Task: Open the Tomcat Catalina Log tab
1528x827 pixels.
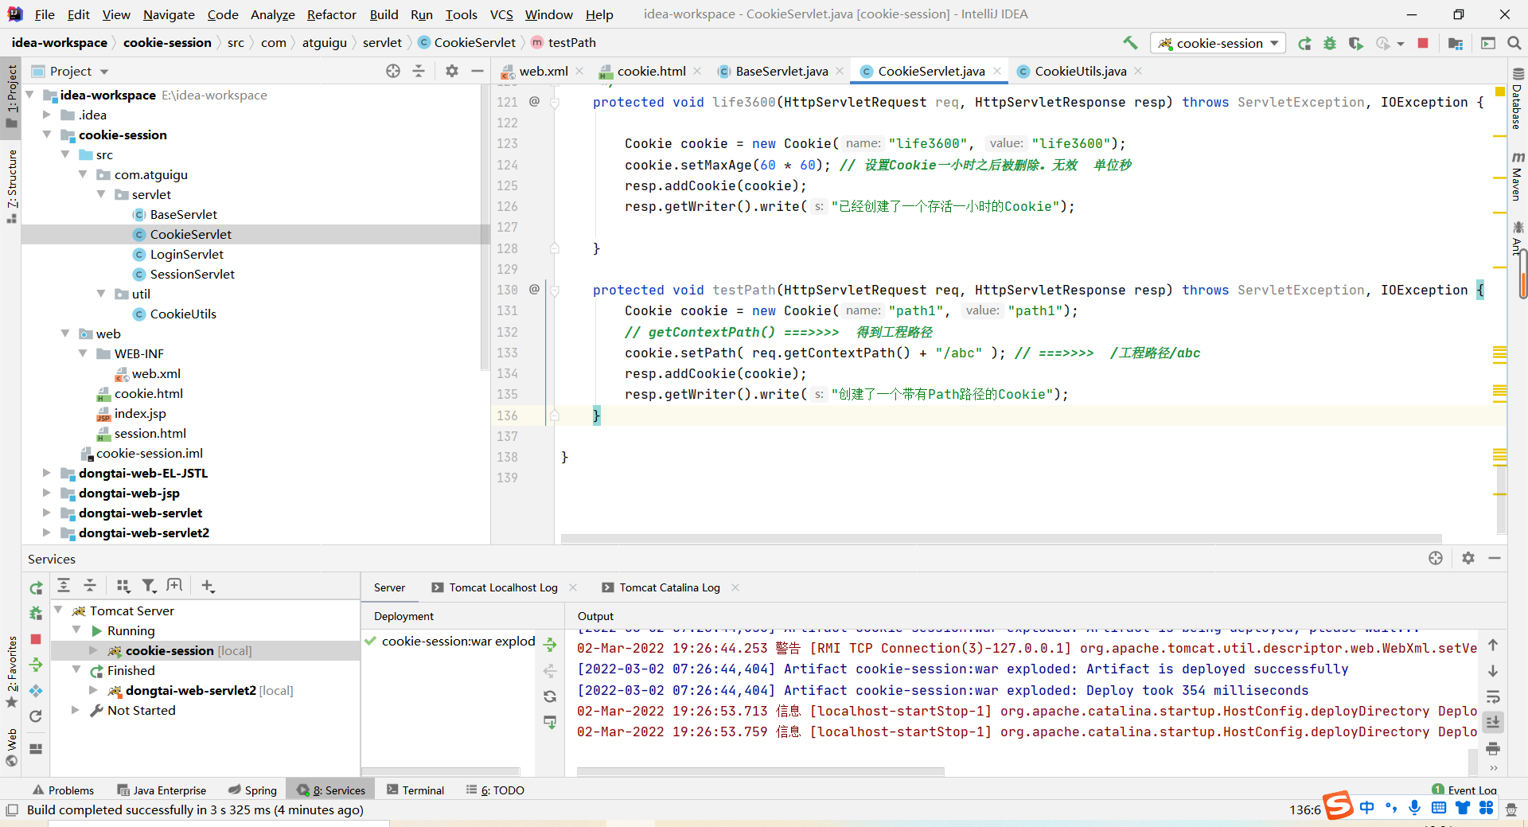Action: click(669, 587)
